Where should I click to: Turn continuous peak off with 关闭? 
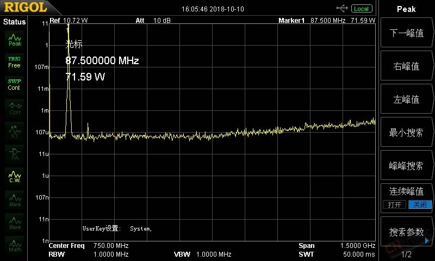tap(420, 204)
